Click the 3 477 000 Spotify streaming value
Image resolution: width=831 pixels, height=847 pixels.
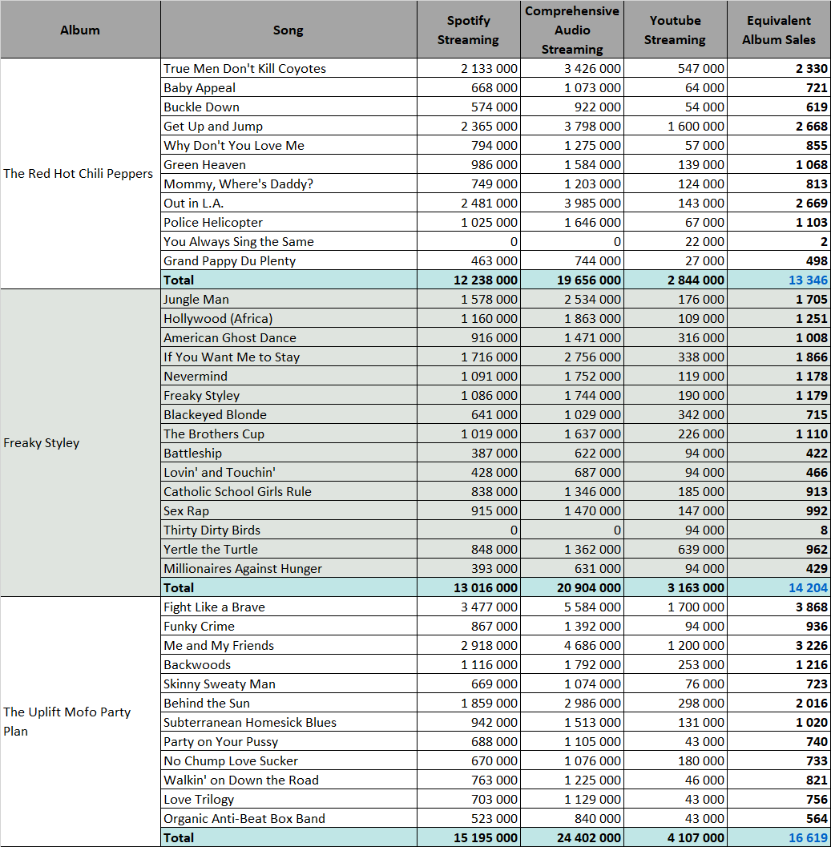pos(469,607)
